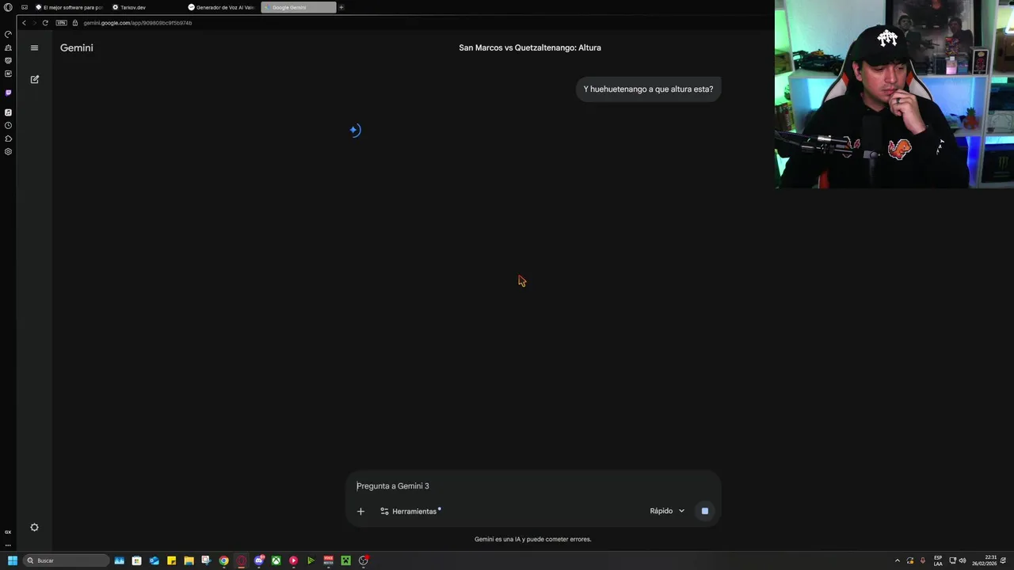
Task: Go back using the browser back arrow
Action: [24, 23]
